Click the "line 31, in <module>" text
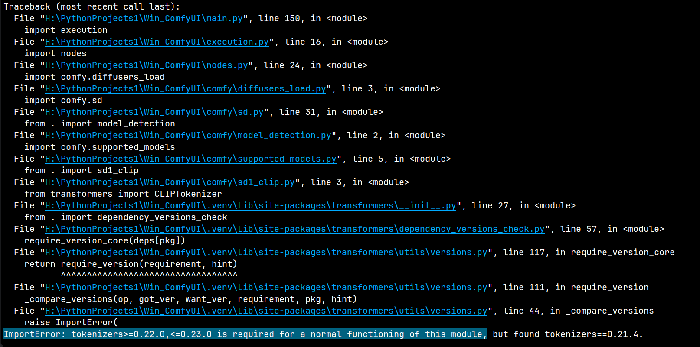Screen dimensions: 700x347 (x=331, y=112)
